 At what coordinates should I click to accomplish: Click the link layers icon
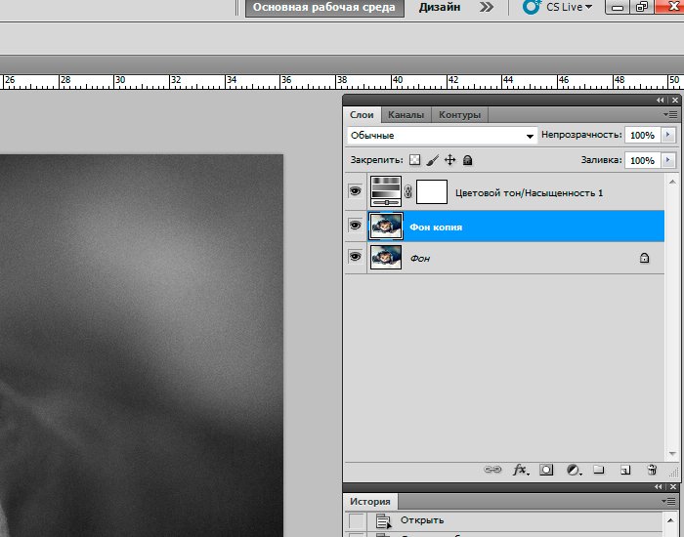(494, 470)
